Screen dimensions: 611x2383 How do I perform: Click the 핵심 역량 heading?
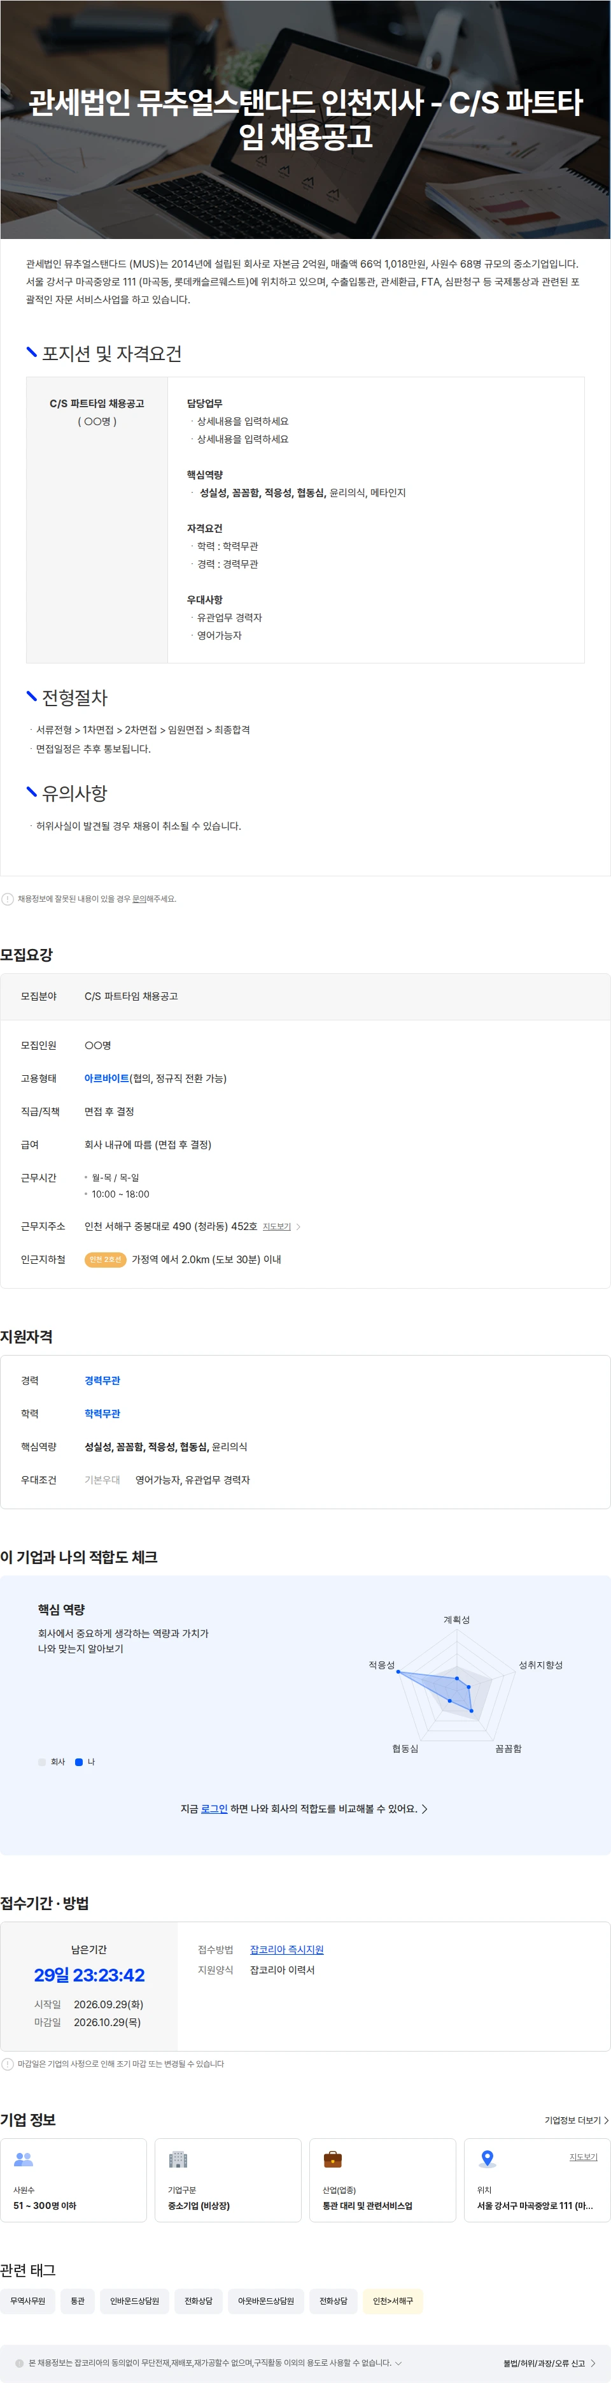point(61,1610)
